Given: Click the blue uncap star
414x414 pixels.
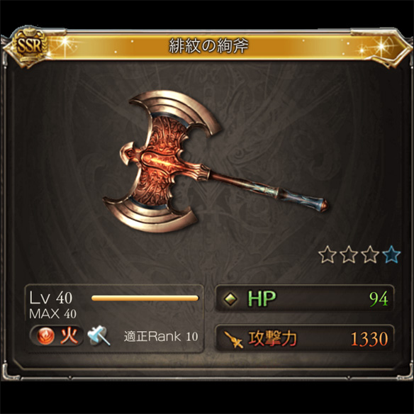Looking at the screenshot, I should (391, 254).
